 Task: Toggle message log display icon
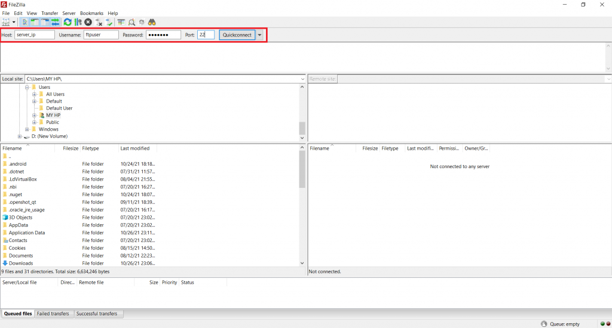coord(25,22)
